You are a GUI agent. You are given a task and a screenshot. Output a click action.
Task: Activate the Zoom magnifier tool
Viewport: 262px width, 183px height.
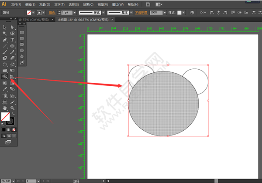(x=12, y=108)
